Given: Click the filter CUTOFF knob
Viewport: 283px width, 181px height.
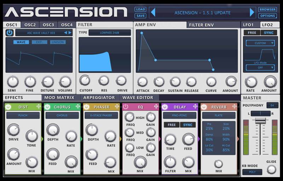Looking at the screenshot, I should pyautogui.click(x=85, y=80).
